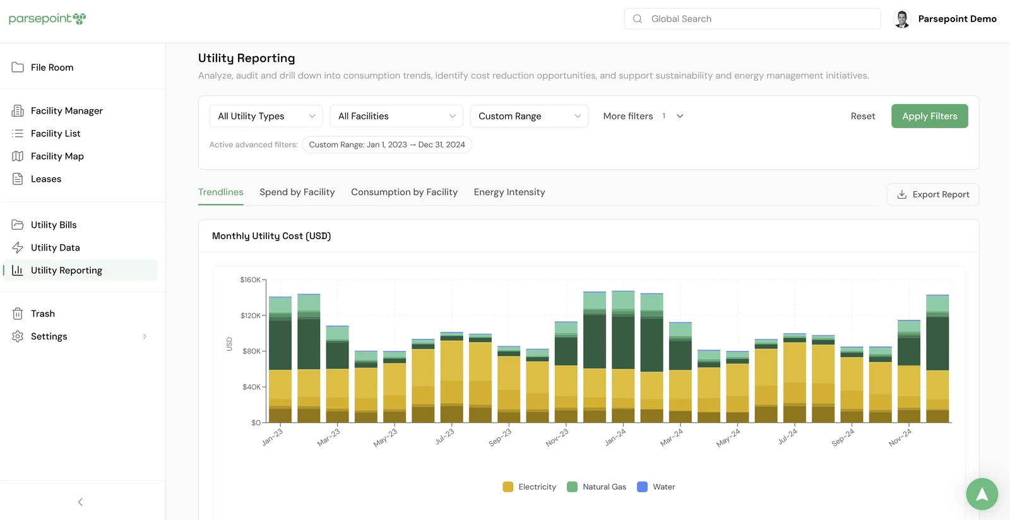The height and width of the screenshot is (520, 1010).
Task: Click the Parsepoint Demo profile avatar
Action: click(902, 19)
